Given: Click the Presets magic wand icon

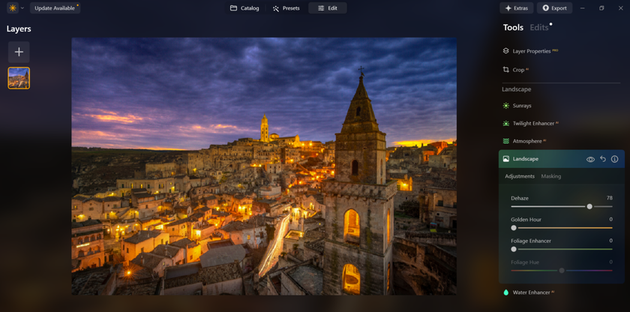Looking at the screenshot, I should coord(276,8).
